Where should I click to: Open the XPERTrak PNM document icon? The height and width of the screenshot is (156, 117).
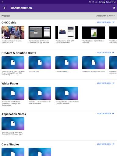tap(40, 63)
